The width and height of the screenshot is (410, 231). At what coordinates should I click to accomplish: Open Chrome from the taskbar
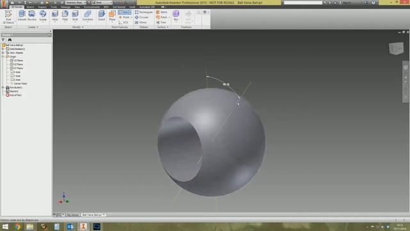(x=17, y=227)
